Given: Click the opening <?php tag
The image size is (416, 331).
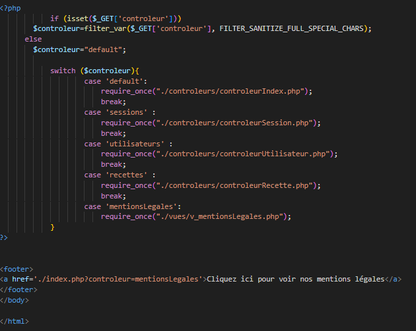Looking at the screenshot, I should tap(11, 8).
